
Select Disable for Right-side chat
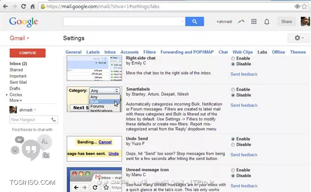pos(233,64)
